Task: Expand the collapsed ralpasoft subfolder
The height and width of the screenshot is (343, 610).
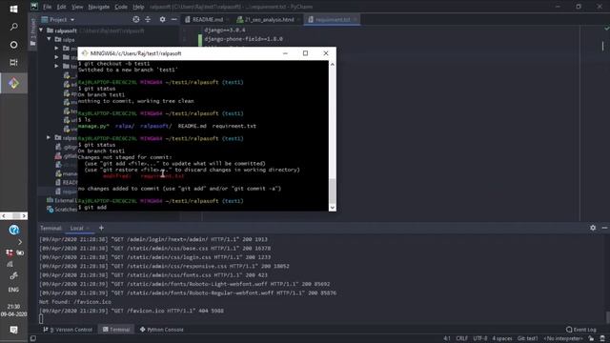Action: [49, 137]
